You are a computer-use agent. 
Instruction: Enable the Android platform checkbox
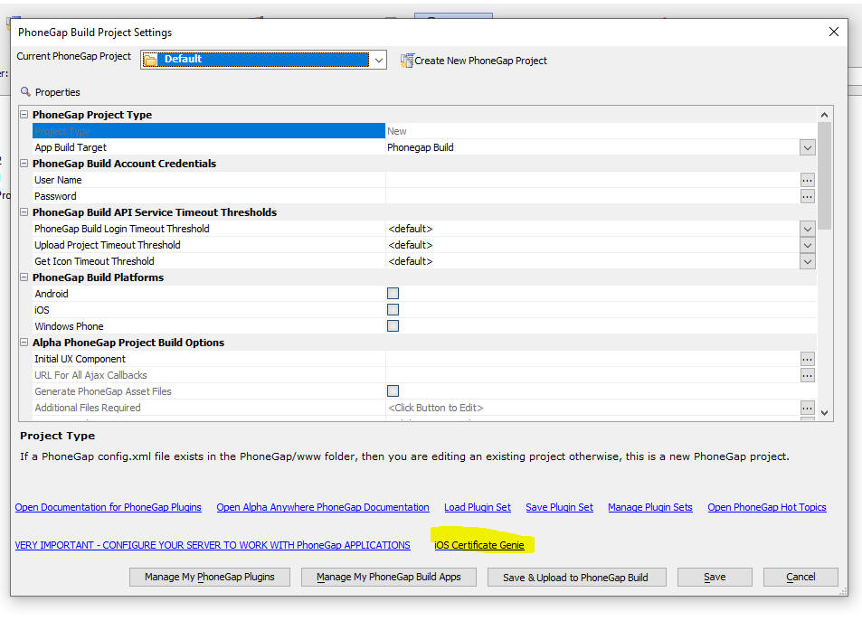tap(393, 294)
